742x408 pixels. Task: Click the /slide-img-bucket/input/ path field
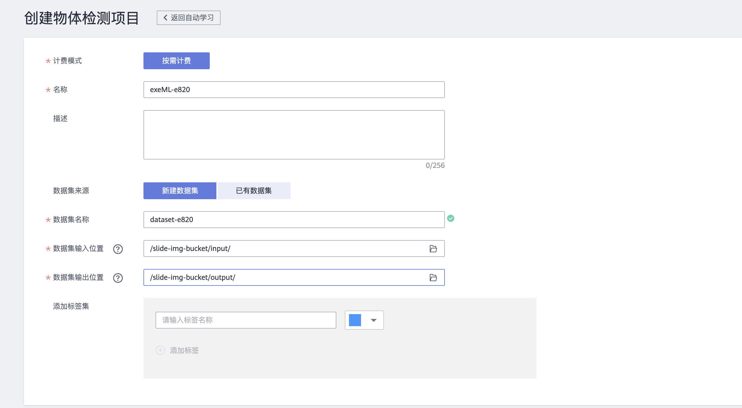tap(283, 249)
